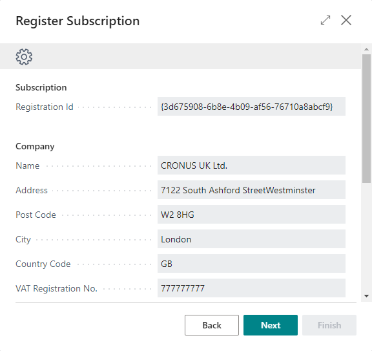The height and width of the screenshot is (351, 372).
Task: Click the Name label
Action: 28,165
